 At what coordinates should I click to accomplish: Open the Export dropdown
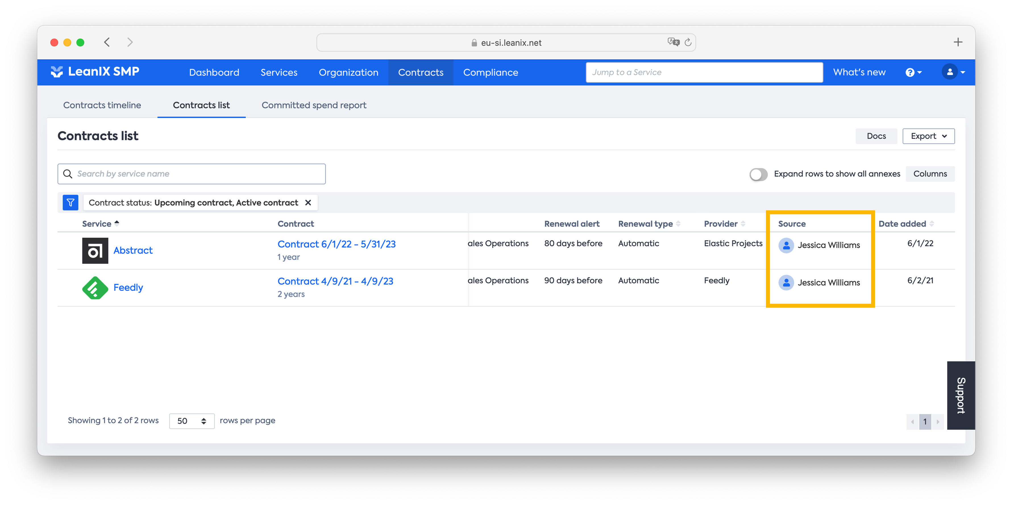(x=928, y=136)
